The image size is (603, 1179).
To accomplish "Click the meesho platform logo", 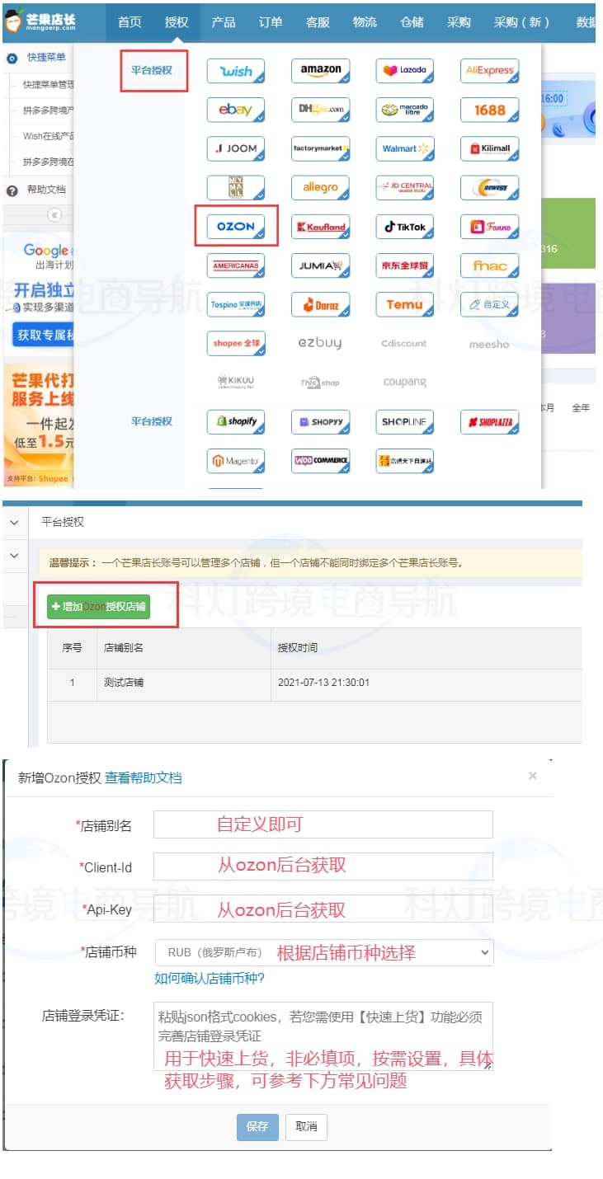I will point(490,344).
